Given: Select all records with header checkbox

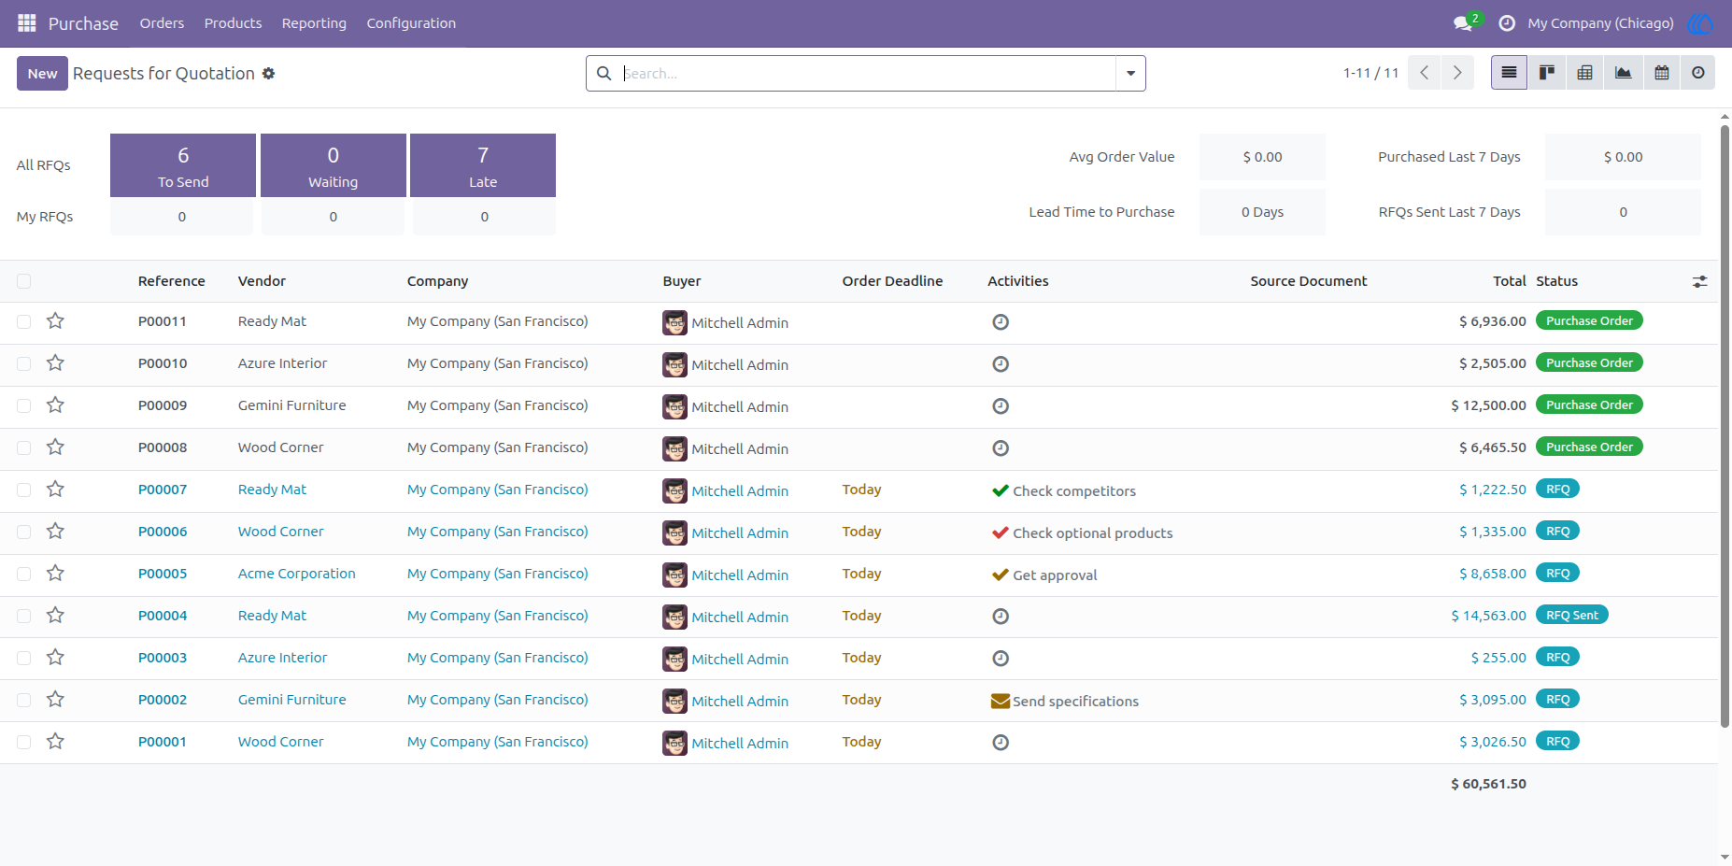Looking at the screenshot, I should [24, 281].
